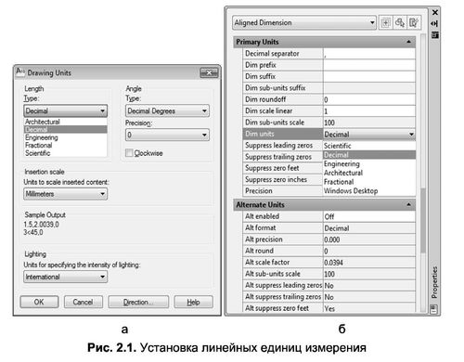Screen dimensions: 464x362
Task: Toggle PICKADD value icon in Properties palette
Action: click(x=385, y=22)
